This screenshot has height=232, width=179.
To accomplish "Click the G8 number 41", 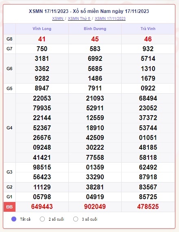I will 42,39.
